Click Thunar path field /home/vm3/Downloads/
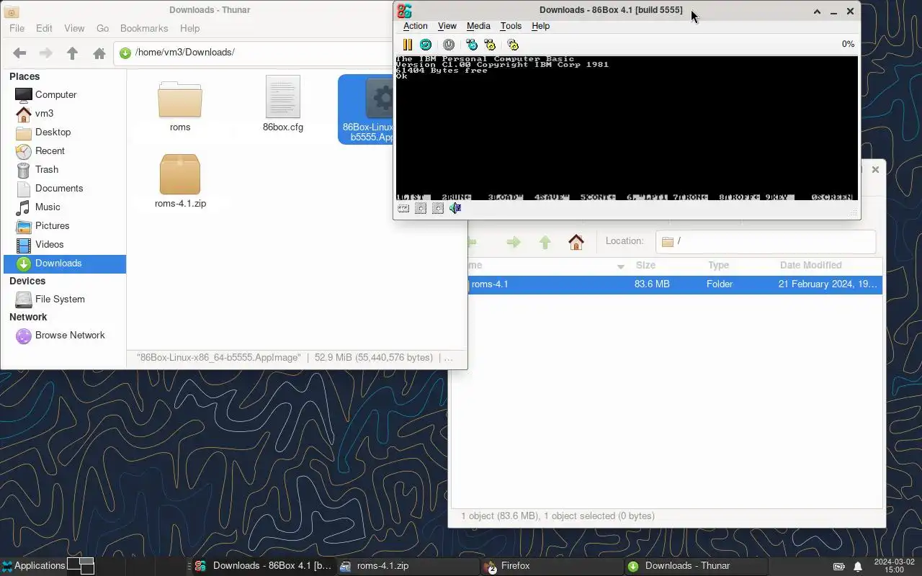This screenshot has width=922, height=576. coord(252,53)
